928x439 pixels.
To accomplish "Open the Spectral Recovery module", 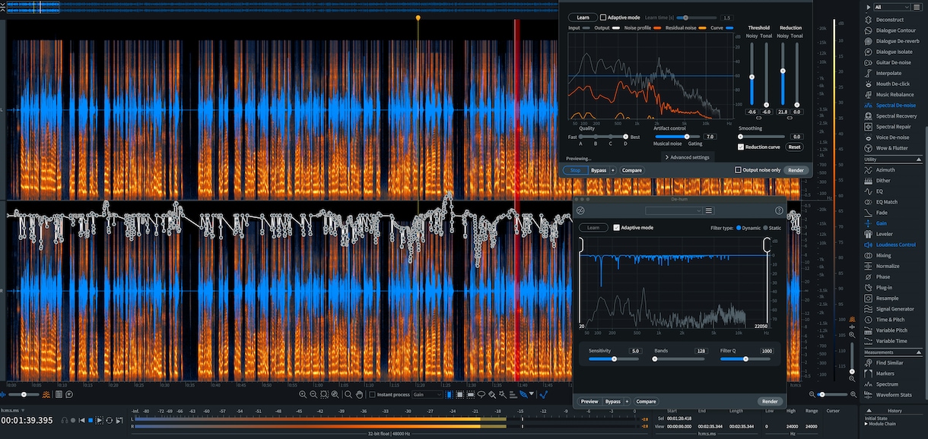I will tap(896, 116).
